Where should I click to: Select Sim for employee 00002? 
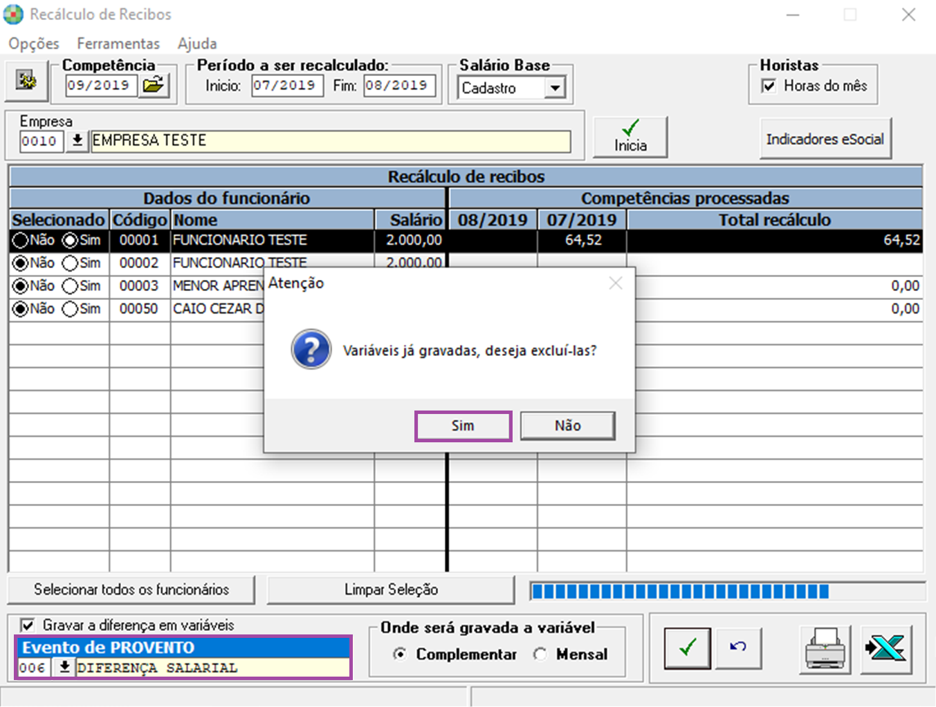(x=70, y=263)
